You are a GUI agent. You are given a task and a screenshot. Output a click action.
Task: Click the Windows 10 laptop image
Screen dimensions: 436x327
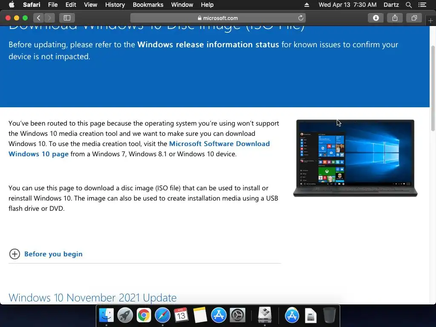(x=355, y=158)
